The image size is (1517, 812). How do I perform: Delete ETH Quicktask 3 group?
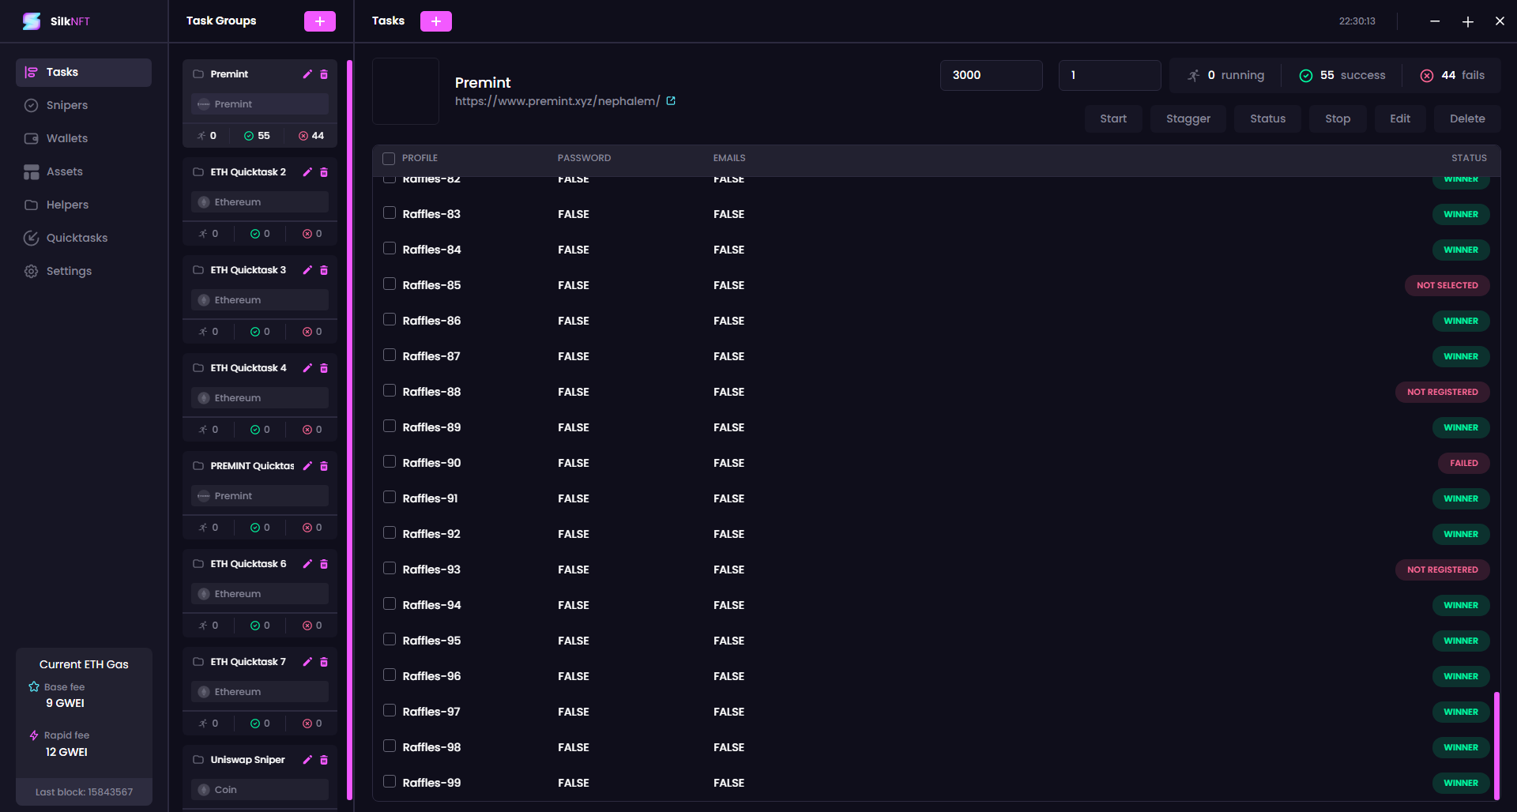click(324, 270)
